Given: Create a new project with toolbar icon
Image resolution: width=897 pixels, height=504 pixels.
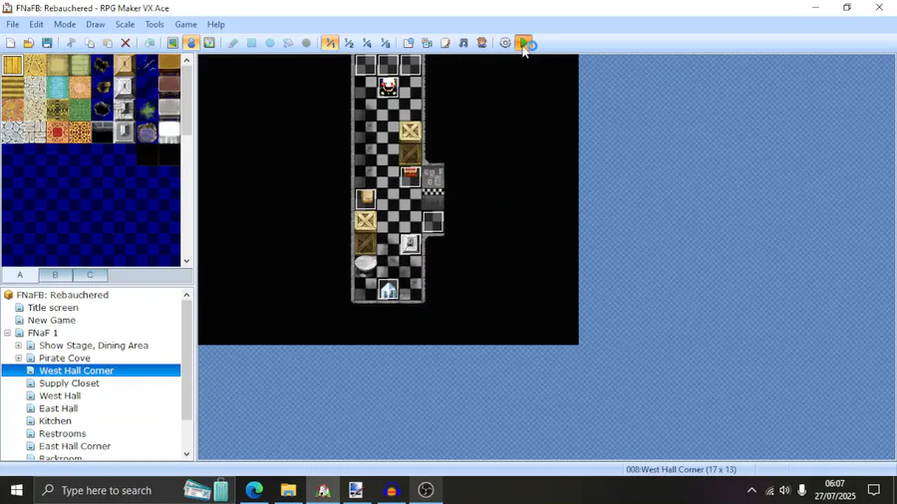Looking at the screenshot, I should [10, 43].
